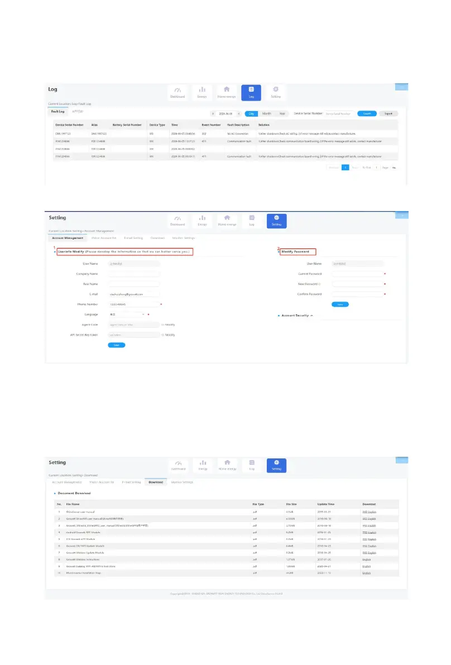Download English Microinverter Installation Map file
The width and height of the screenshot is (451, 665).
[x=366, y=573]
